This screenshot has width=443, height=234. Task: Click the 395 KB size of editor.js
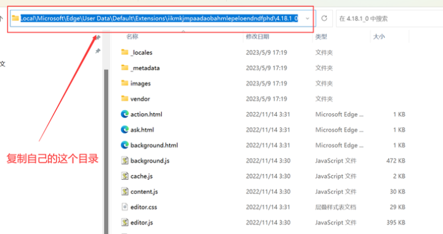[396, 223]
